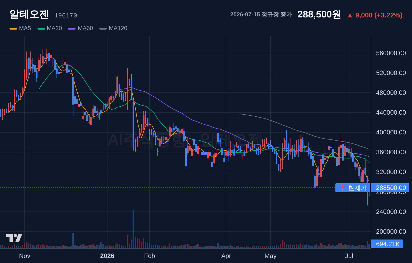Select the Jul label on time axis
This screenshot has width=412, height=263.
[x=349, y=256]
